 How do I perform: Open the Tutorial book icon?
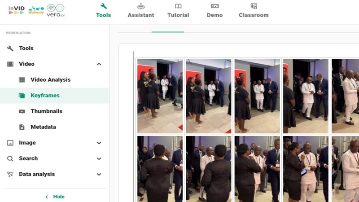click(x=178, y=6)
